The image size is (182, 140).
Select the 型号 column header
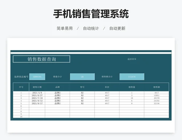coord(82,87)
